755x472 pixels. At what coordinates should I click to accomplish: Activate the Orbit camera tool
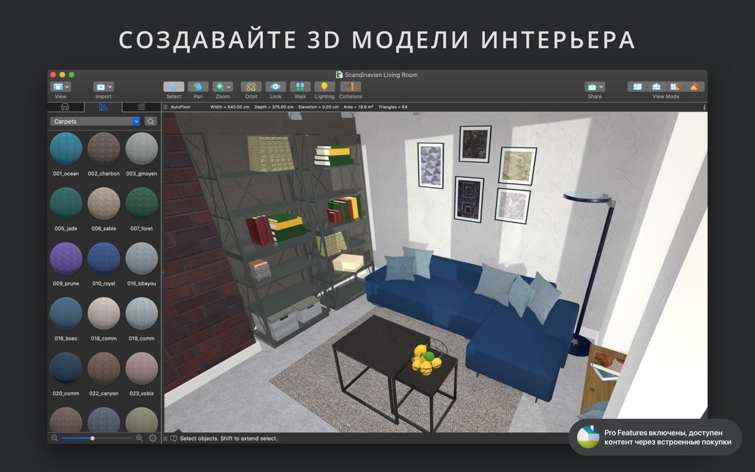tap(251, 87)
